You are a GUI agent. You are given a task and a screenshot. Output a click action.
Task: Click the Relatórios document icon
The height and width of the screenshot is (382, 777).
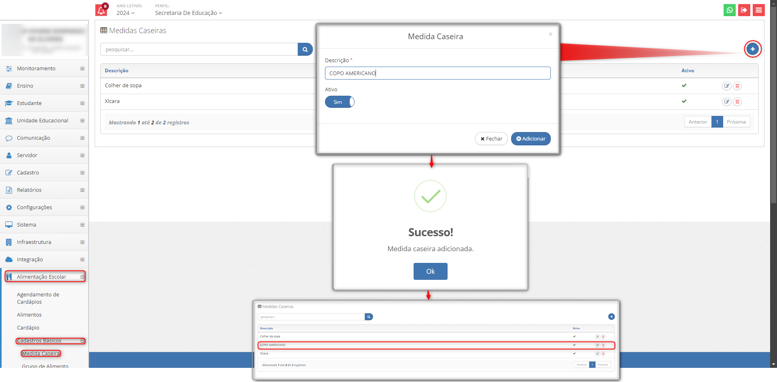tap(9, 190)
